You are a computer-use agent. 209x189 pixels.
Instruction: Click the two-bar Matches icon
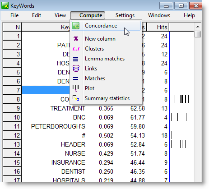76,78
